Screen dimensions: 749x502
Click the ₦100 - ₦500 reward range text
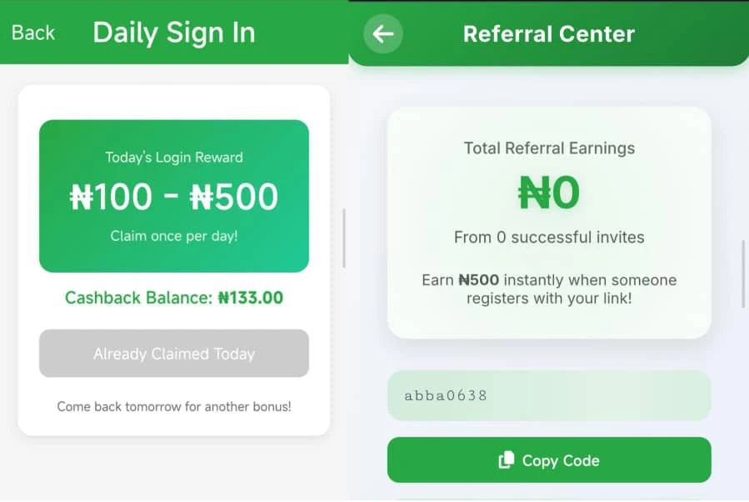pyautogui.click(x=173, y=197)
